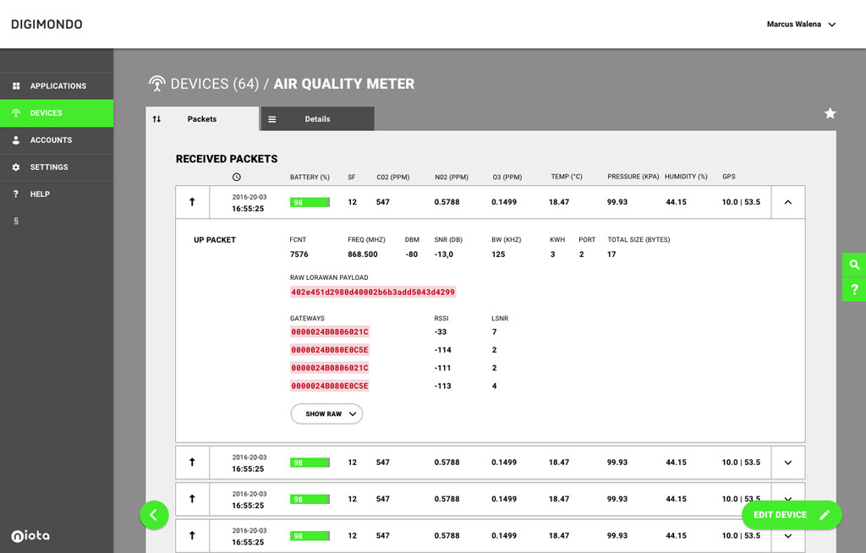Open Help in the sidebar
Viewport: 866px width, 553px height.
click(57, 194)
